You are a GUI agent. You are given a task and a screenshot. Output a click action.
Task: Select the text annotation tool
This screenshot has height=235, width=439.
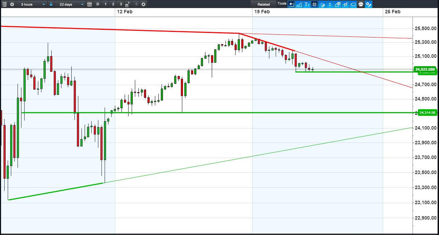click(x=307, y=4)
